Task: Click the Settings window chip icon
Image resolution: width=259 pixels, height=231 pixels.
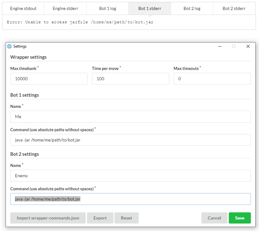Action: [9, 46]
